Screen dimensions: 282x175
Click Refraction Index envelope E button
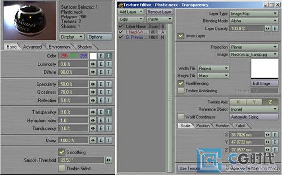(x=101, y=121)
